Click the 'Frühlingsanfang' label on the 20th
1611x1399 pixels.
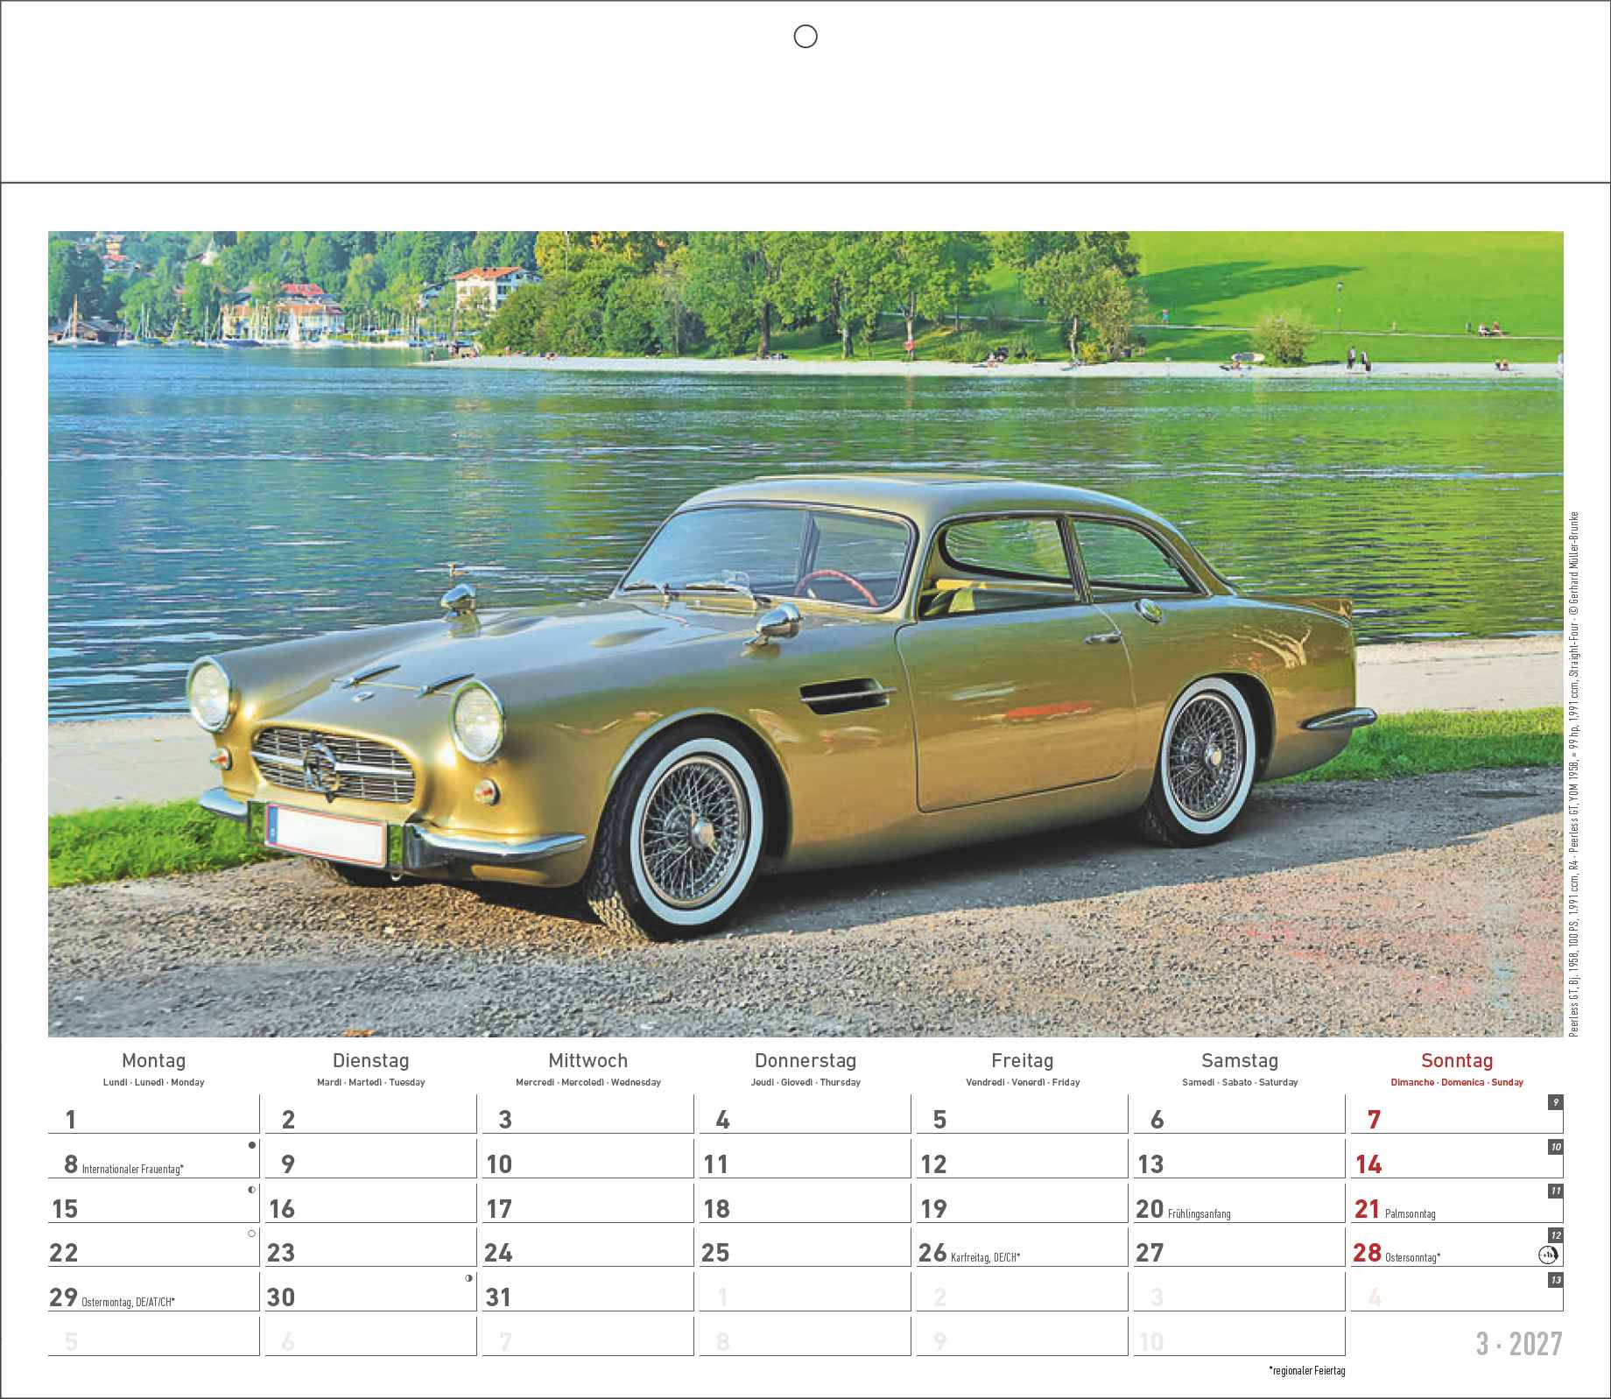(x=1199, y=1213)
